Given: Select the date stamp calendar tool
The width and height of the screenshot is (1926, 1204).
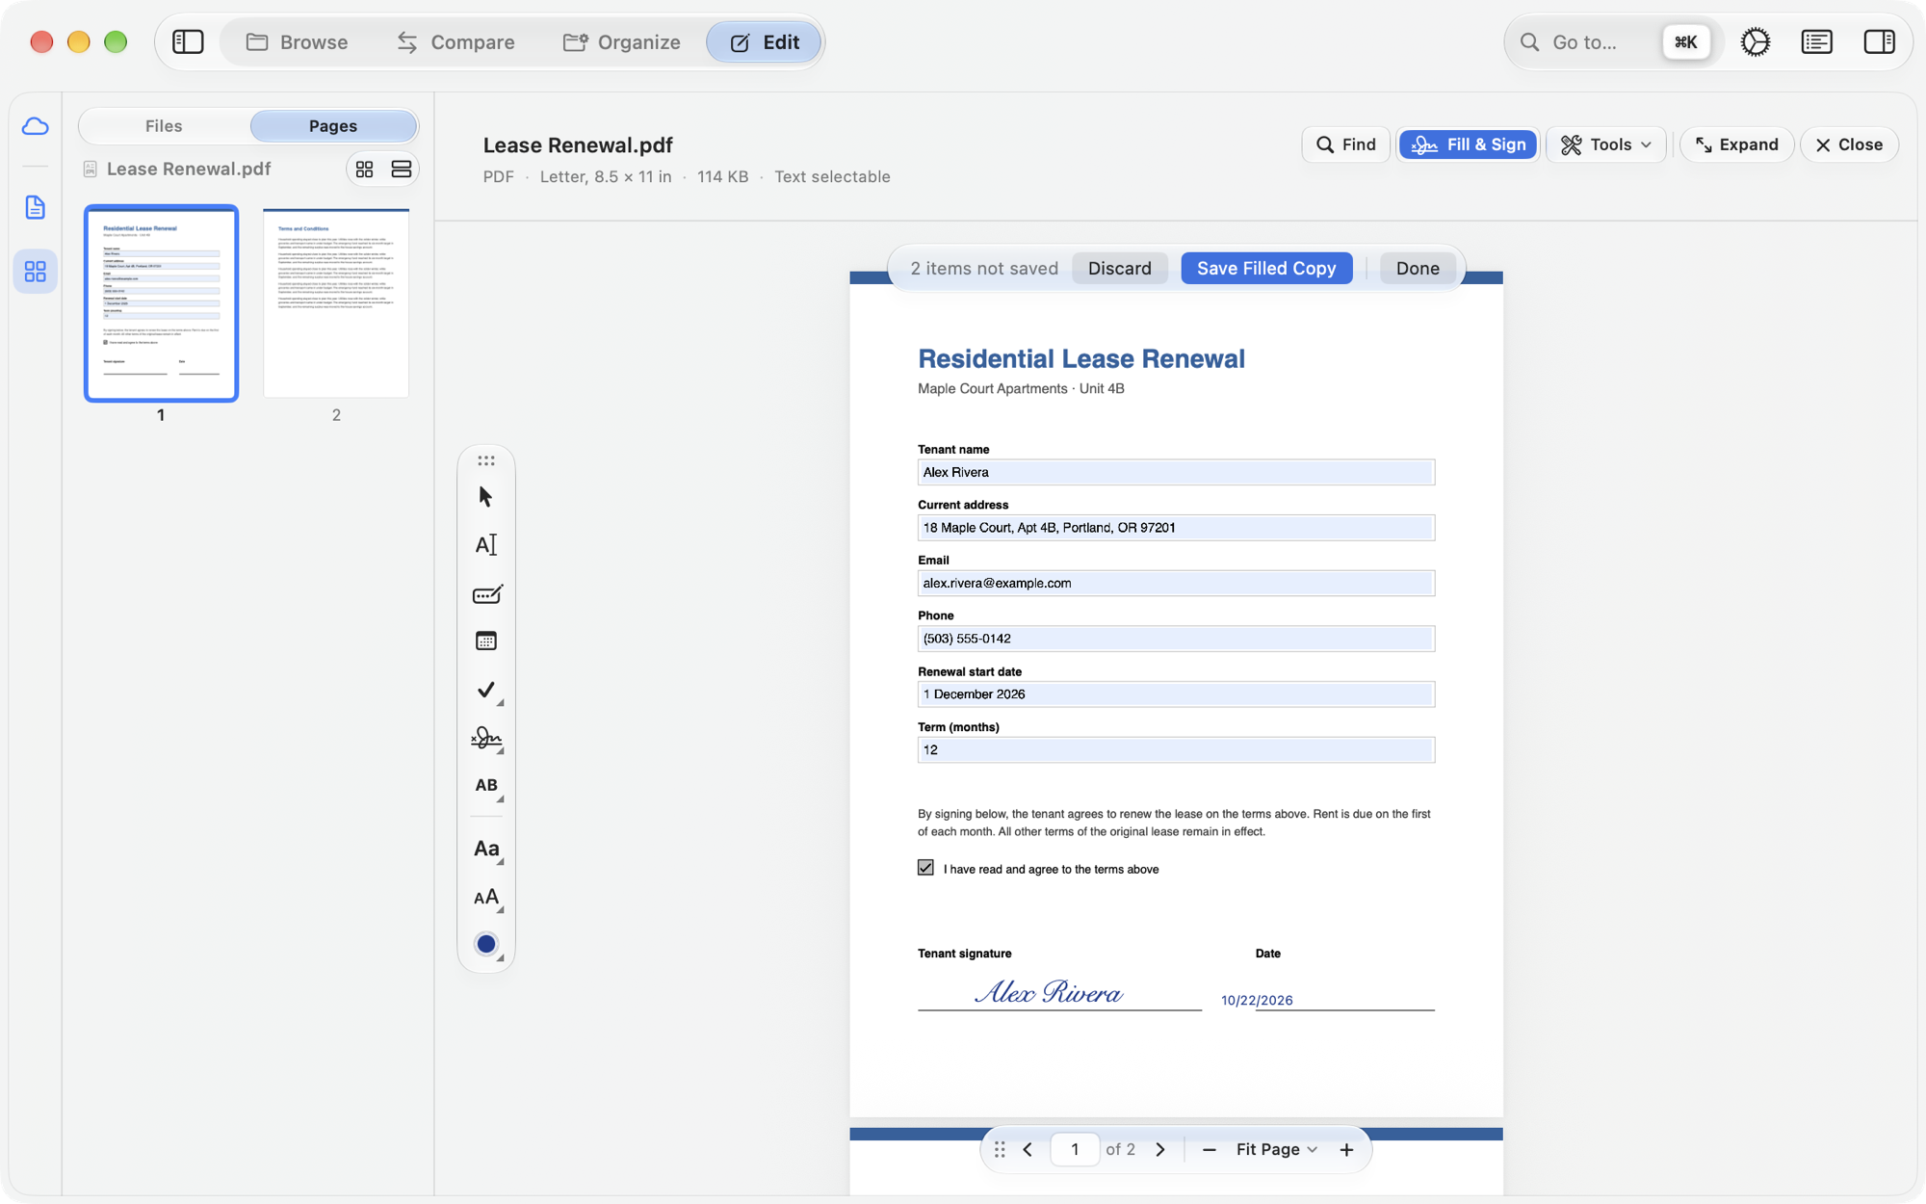Looking at the screenshot, I should pos(485,641).
